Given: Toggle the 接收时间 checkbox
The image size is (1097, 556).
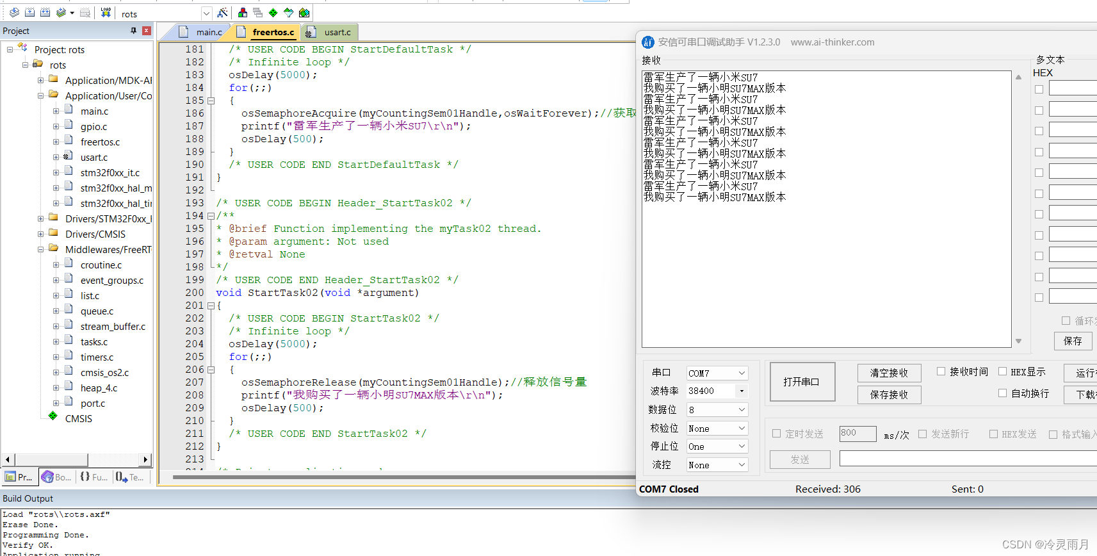Looking at the screenshot, I should tap(941, 371).
